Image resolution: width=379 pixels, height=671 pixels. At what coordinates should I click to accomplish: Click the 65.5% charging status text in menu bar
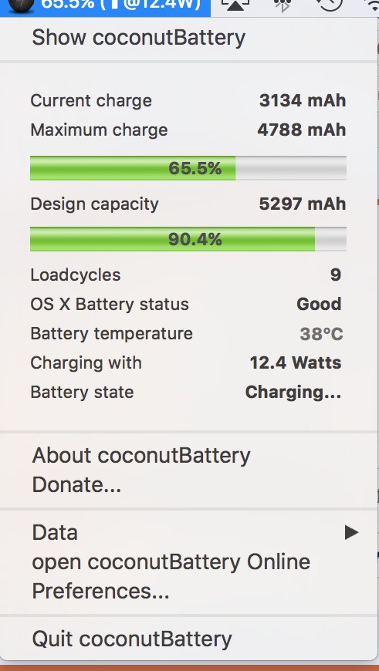[120, 5]
